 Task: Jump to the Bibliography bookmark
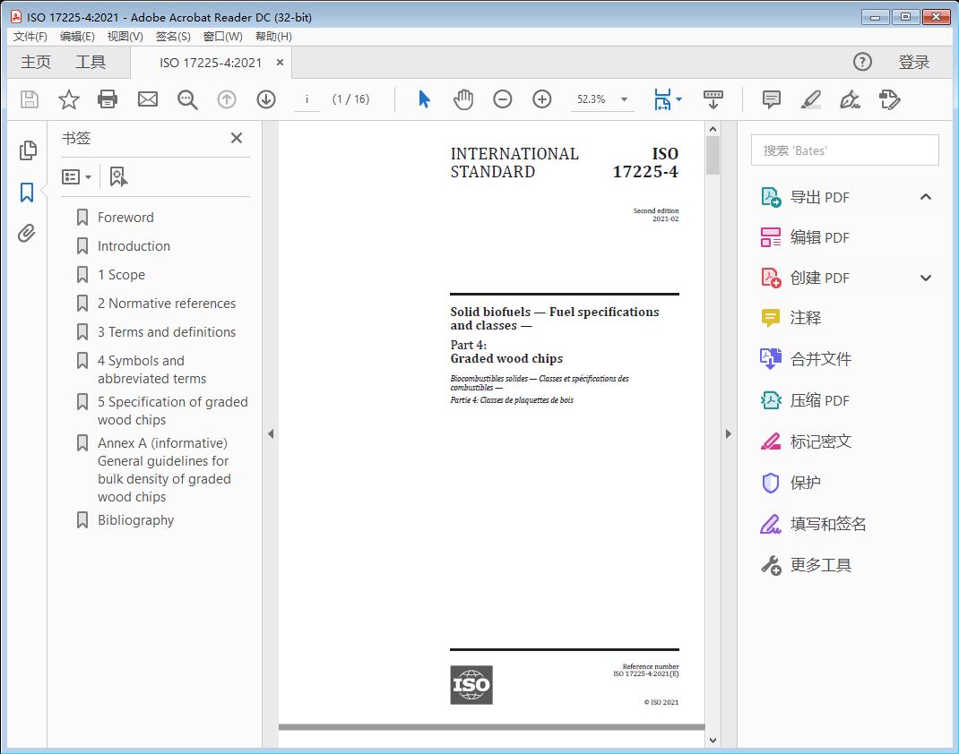(135, 520)
